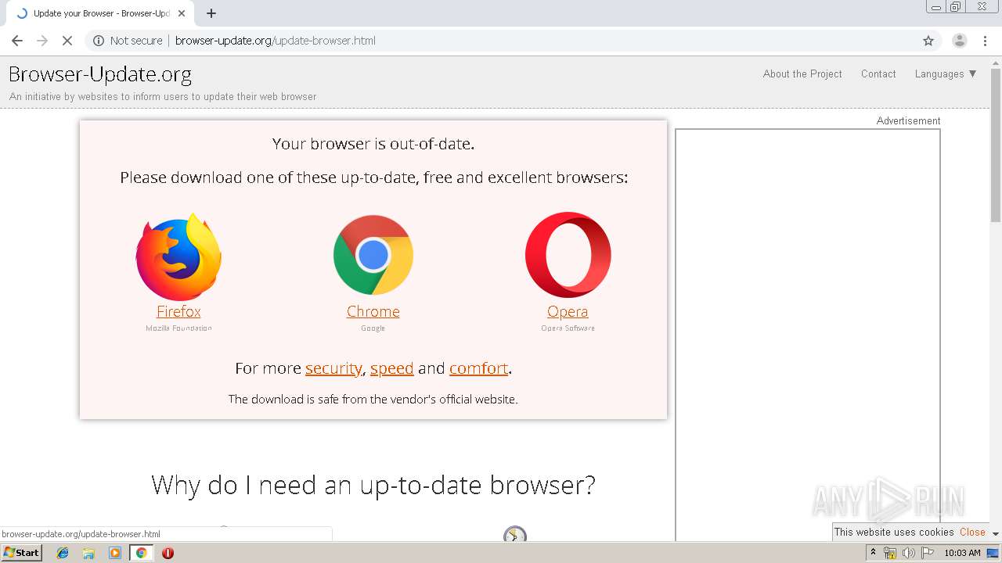
Task: Click 'This website uses cookies' text
Action: coord(894,532)
